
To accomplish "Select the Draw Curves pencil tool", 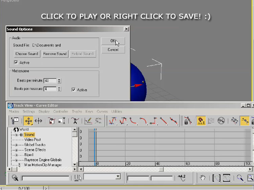I will [88, 121].
